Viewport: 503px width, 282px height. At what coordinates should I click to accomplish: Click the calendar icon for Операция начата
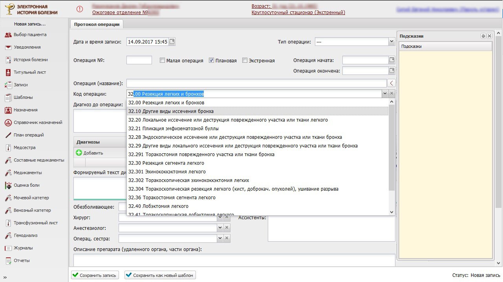(x=391, y=60)
